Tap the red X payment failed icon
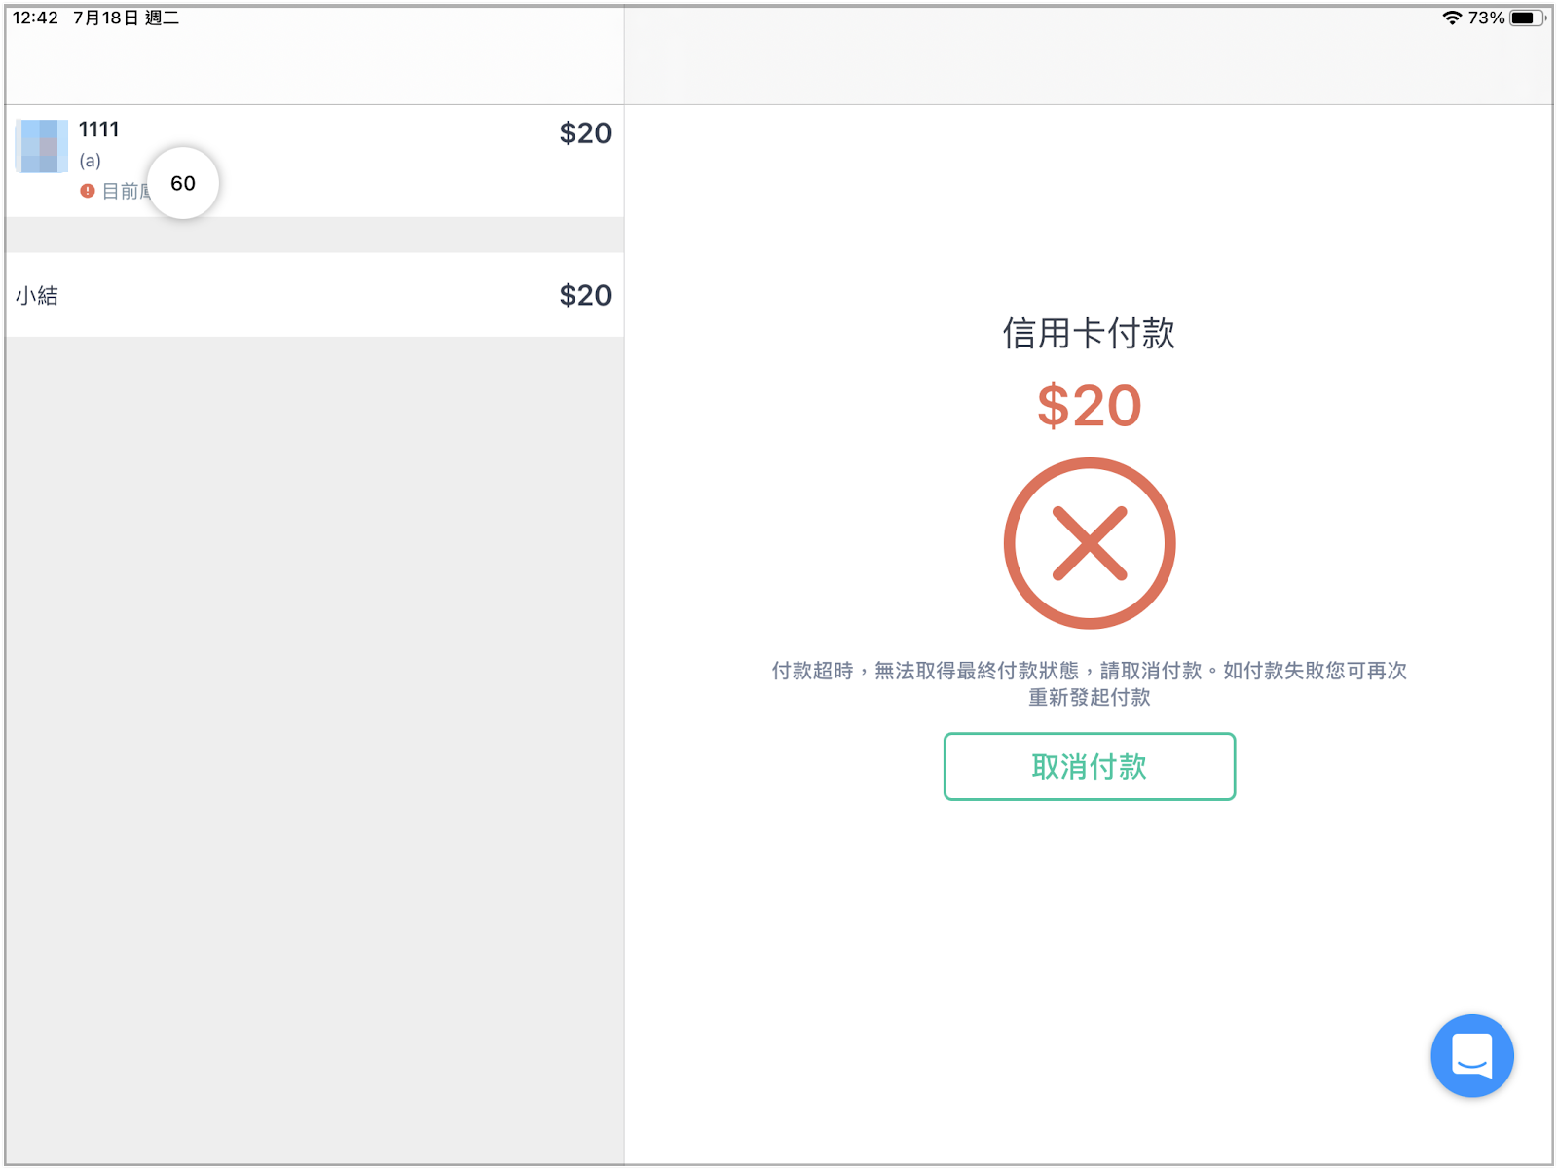 coord(1089,543)
